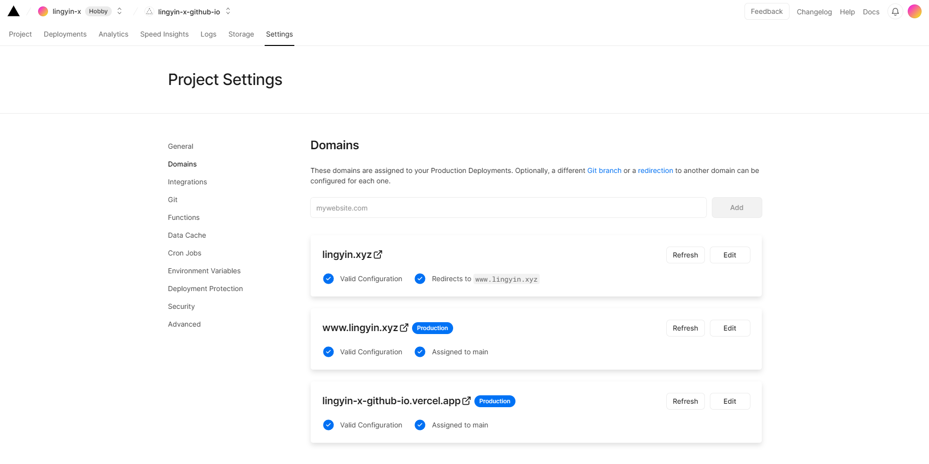Viewport: 929px width, 464px height.
Task: Switch to the Deployments tab
Action: [65, 34]
